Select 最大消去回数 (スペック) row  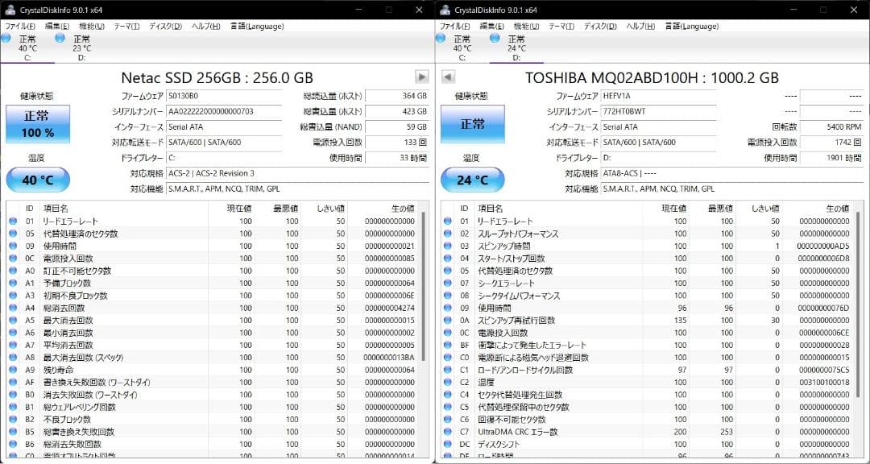(x=213, y=358)
